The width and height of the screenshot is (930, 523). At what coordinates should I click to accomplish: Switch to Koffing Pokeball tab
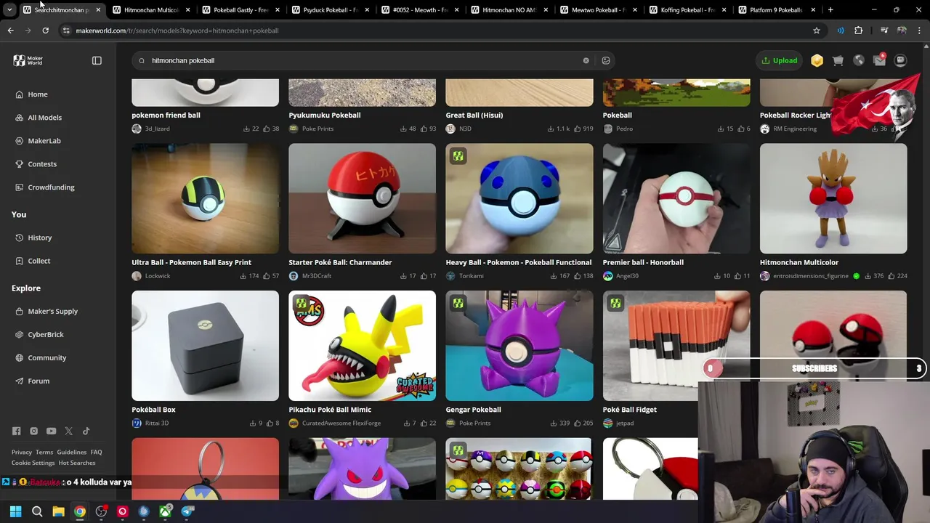point(687,10)
